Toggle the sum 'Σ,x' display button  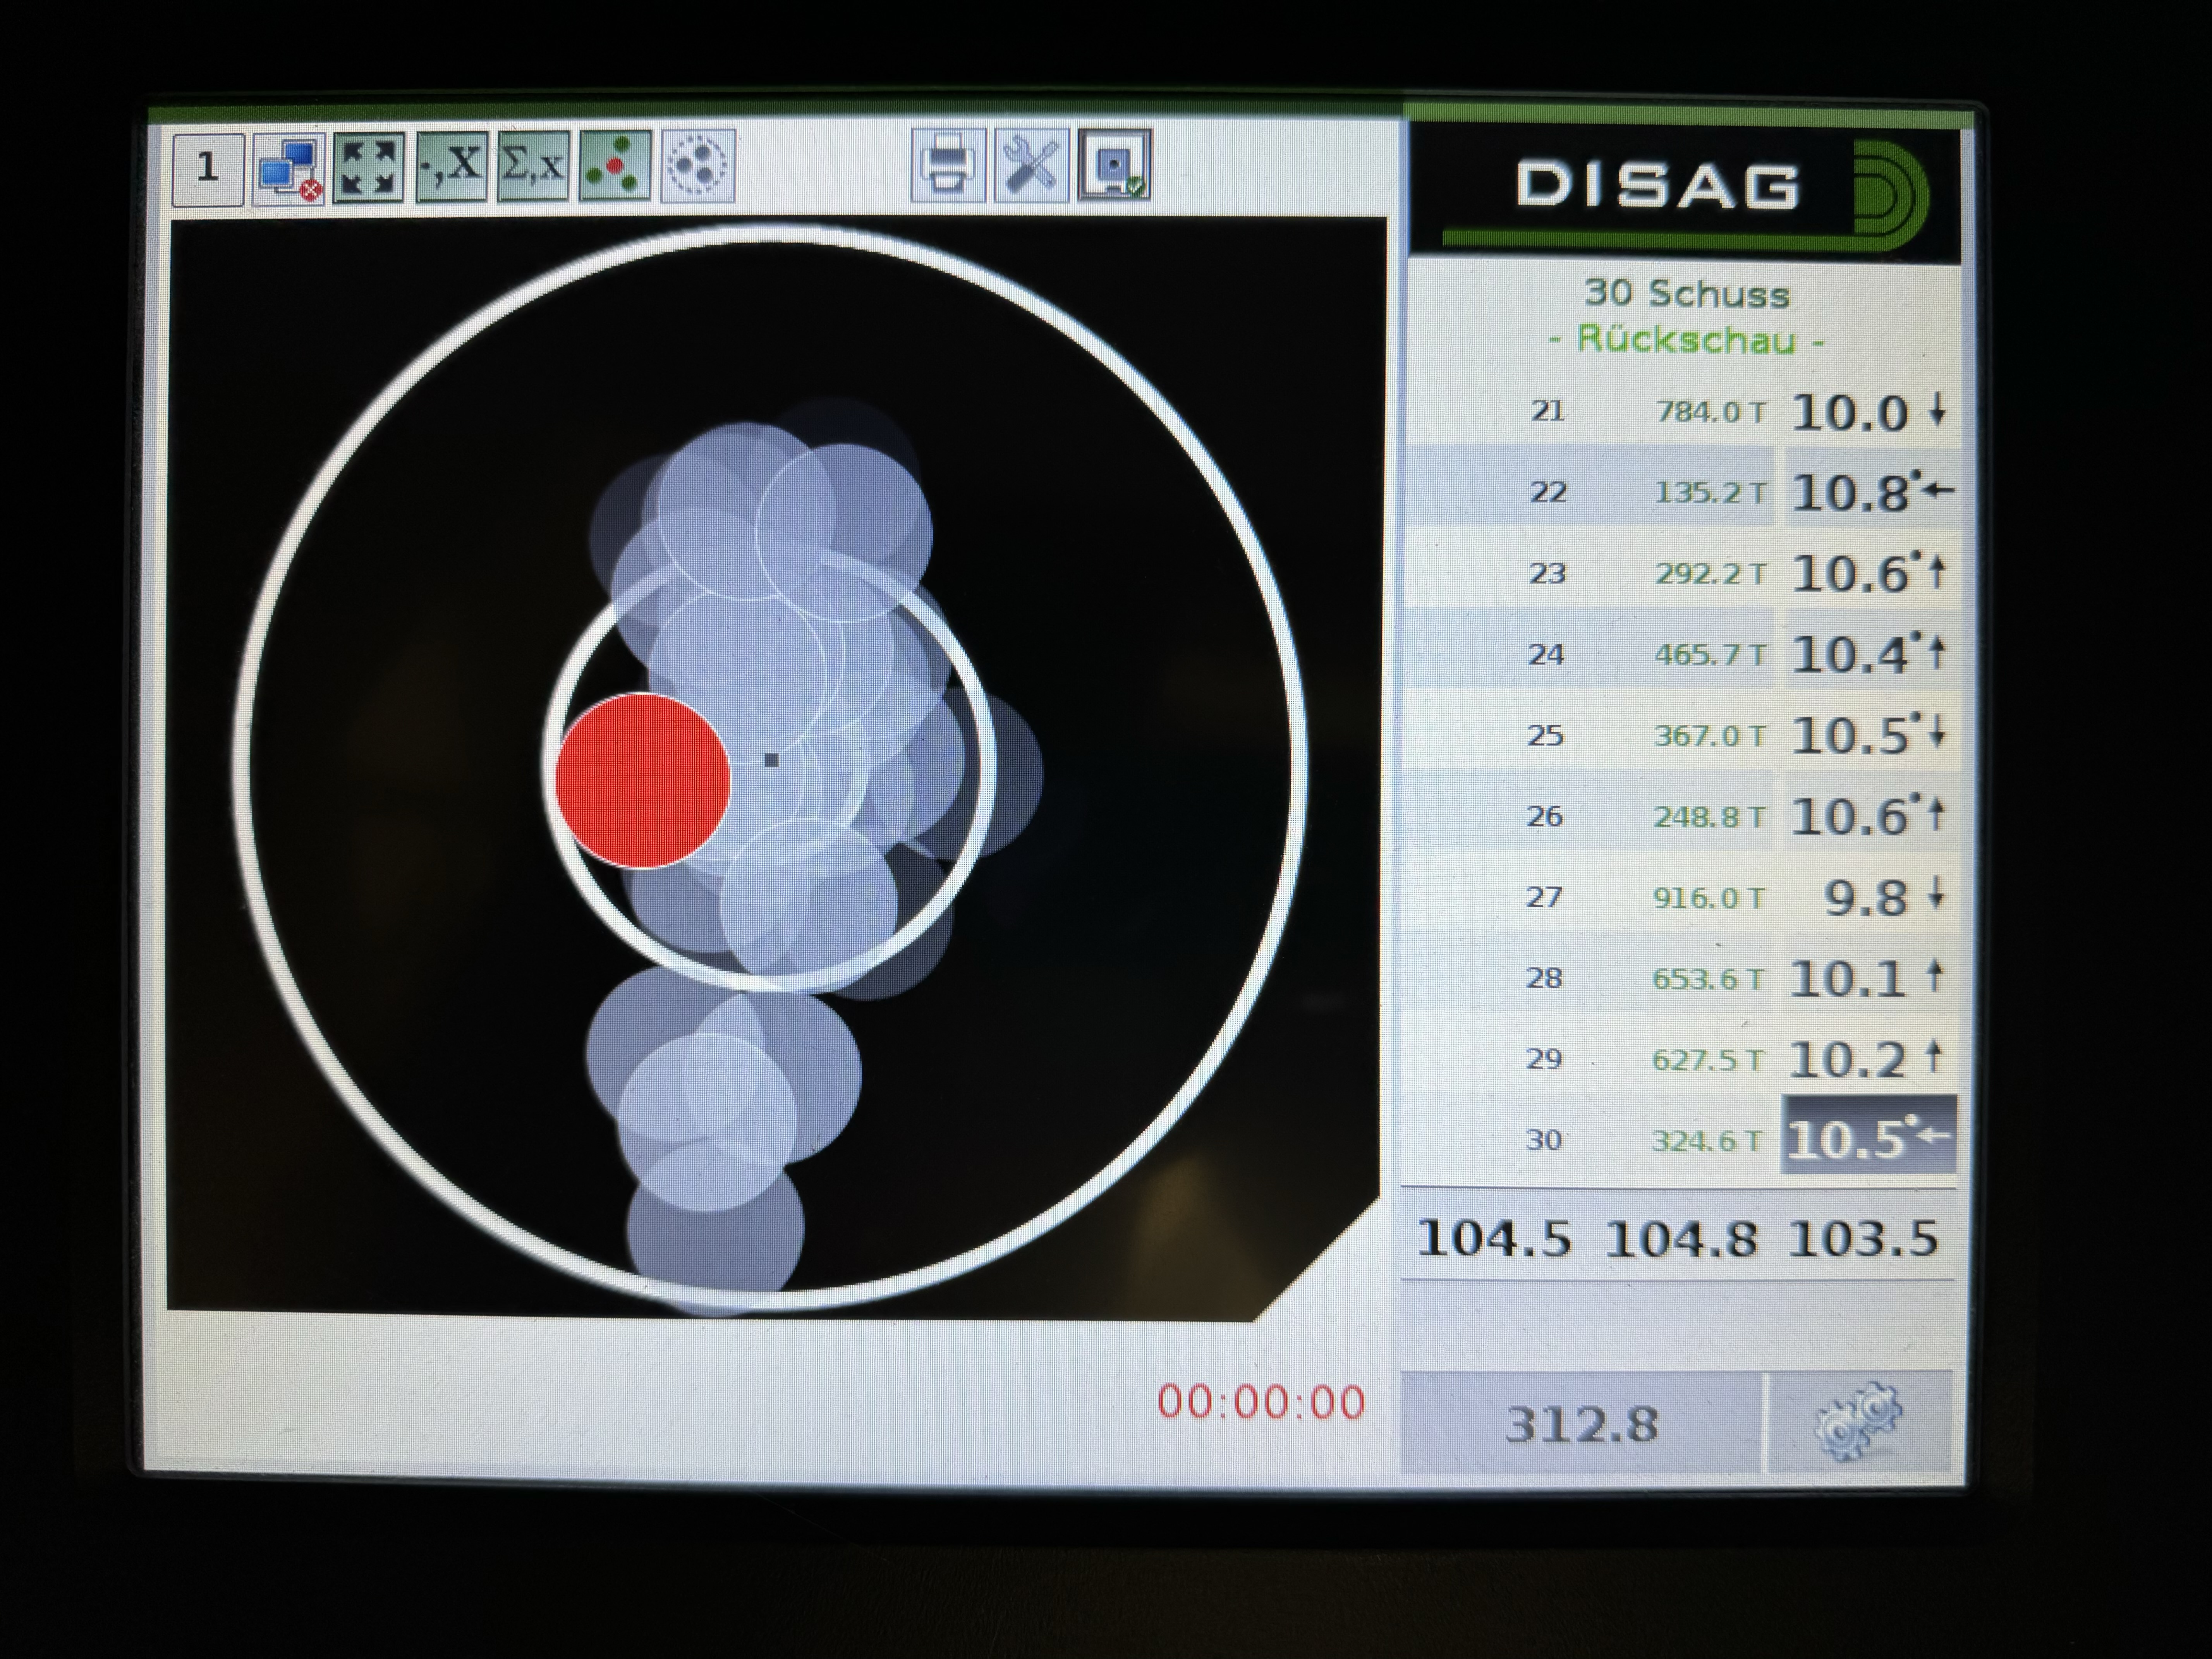[533, 166]
